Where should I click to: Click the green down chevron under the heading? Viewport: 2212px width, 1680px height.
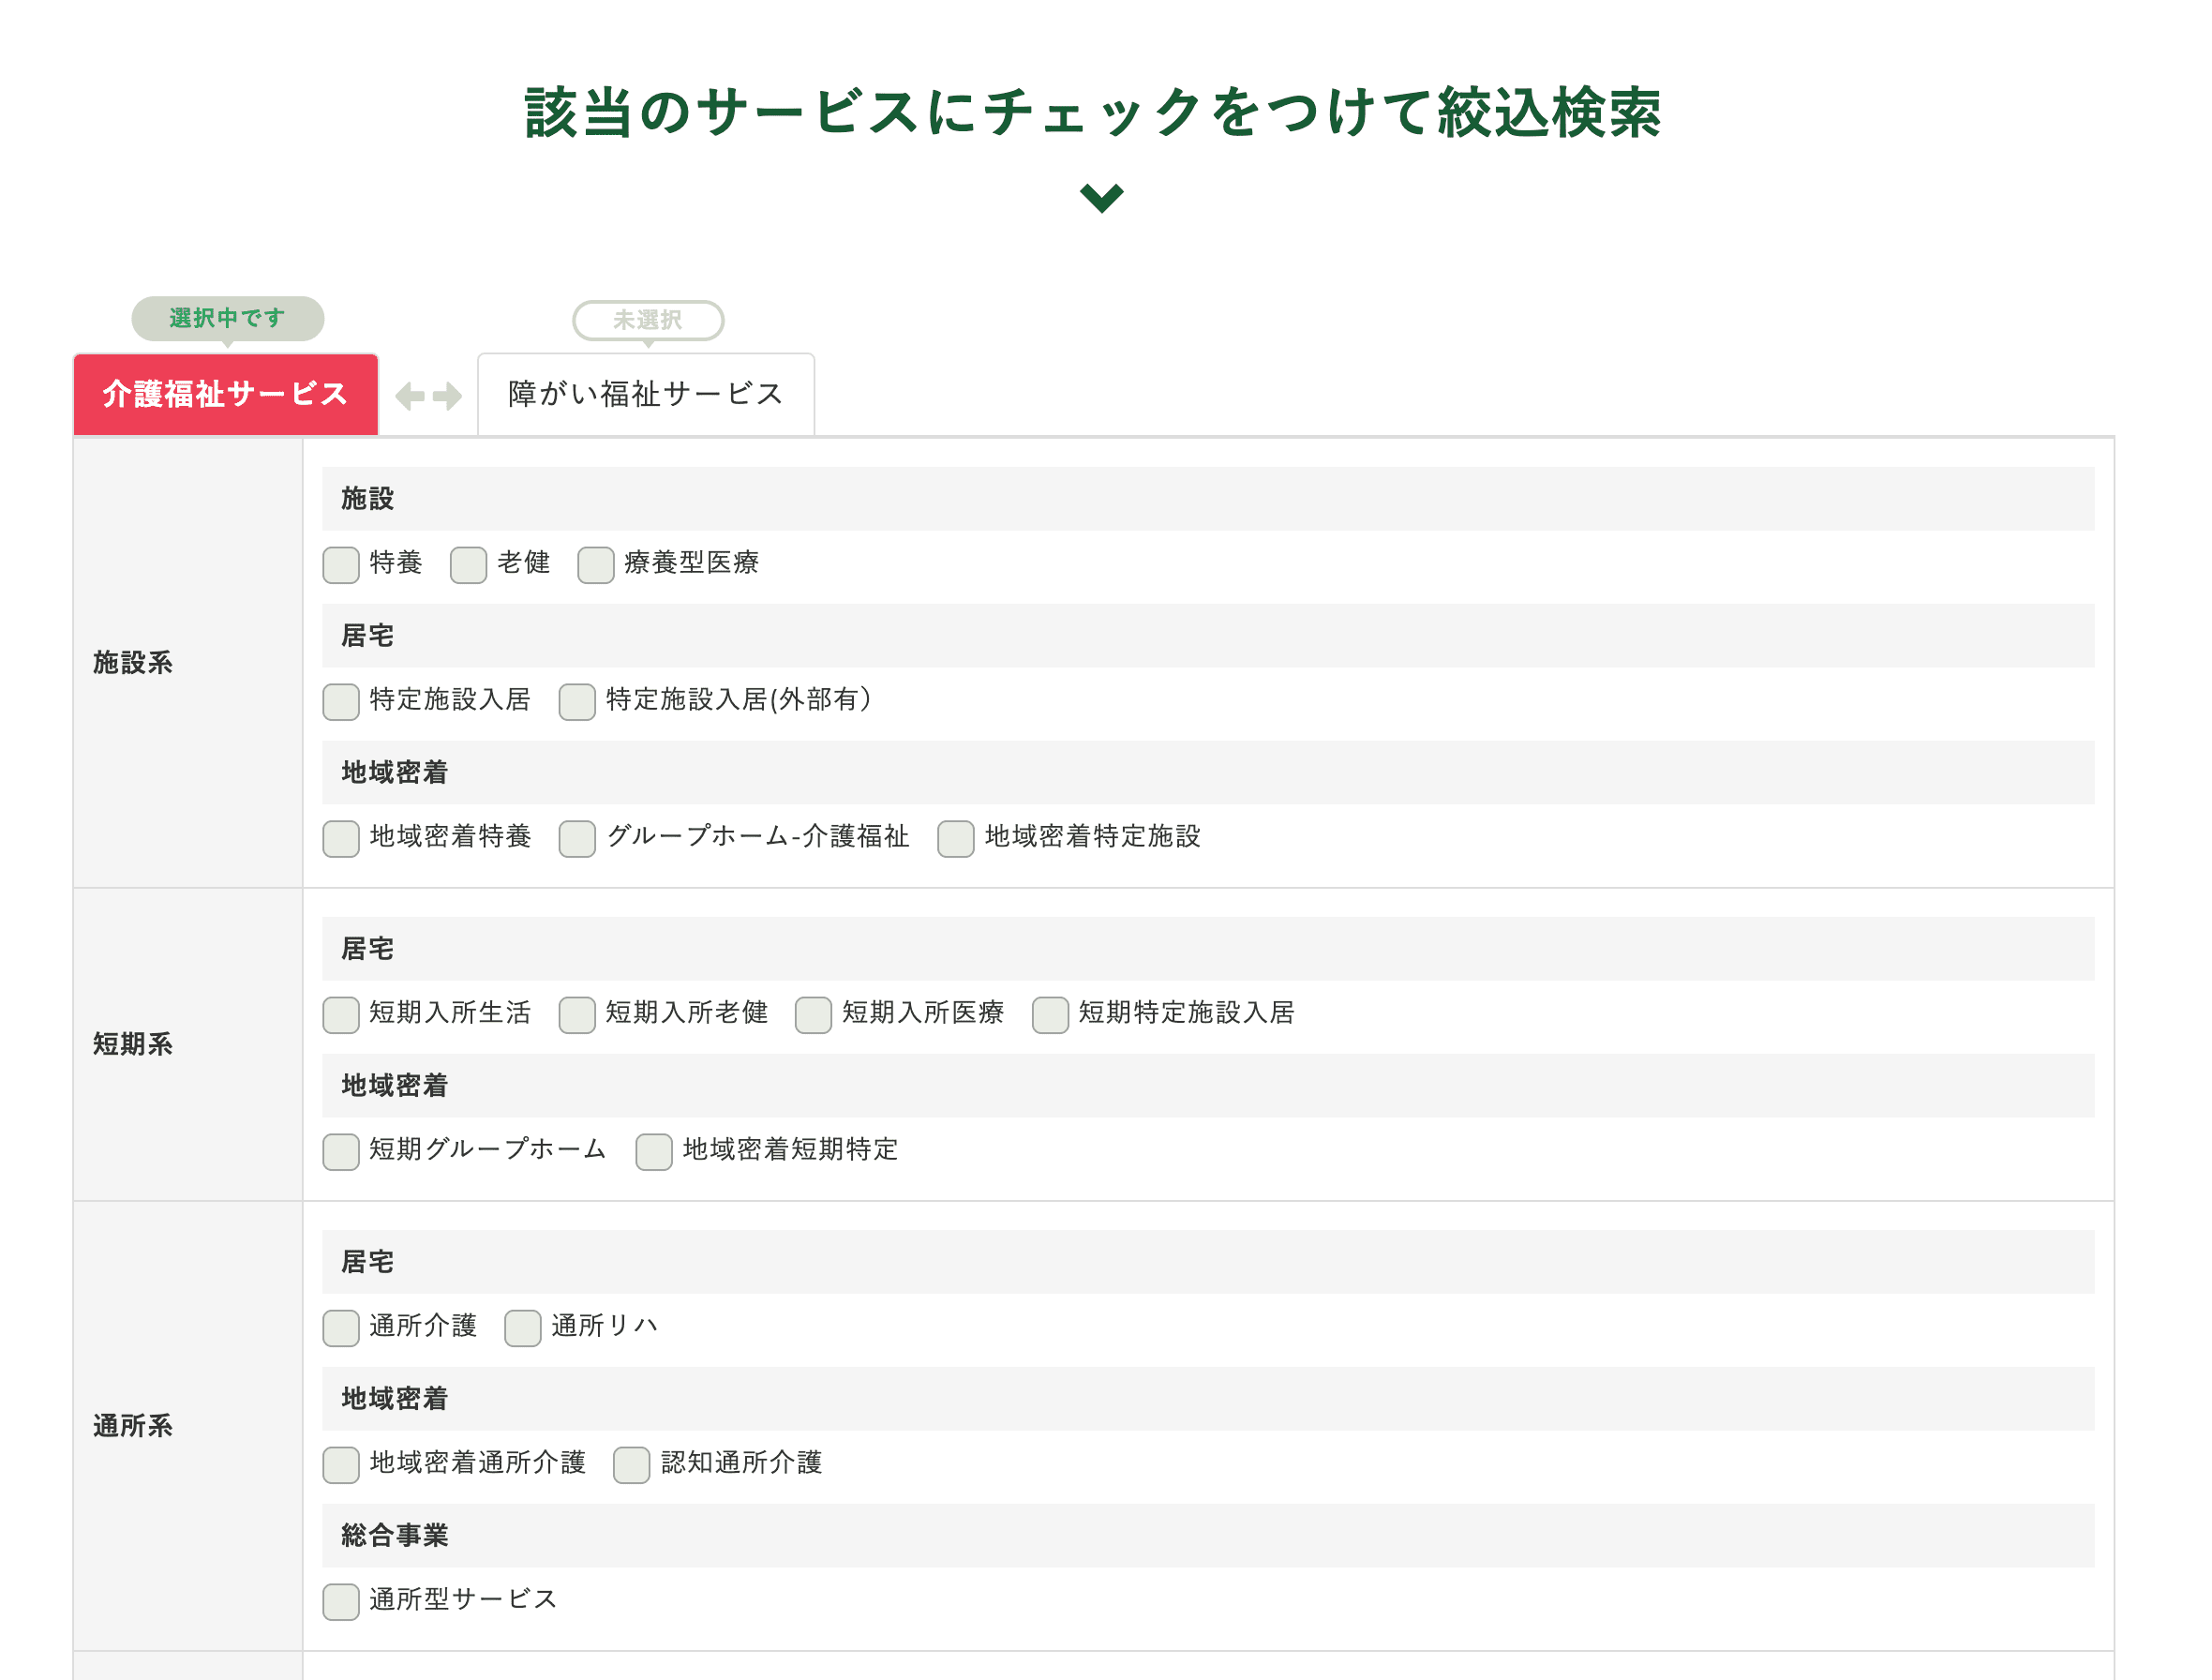pyautogui.click(x=1100, y=200)
